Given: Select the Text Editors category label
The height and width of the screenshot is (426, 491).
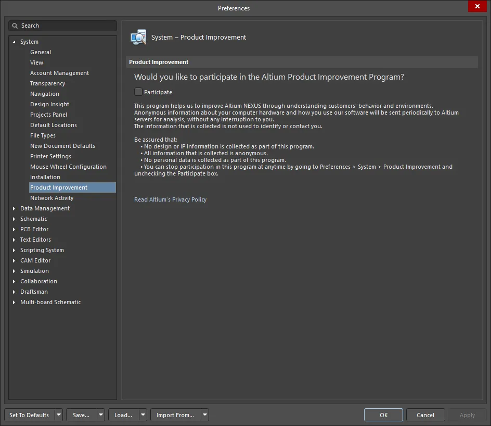Looking at the screenshot, I should (35, 240).
